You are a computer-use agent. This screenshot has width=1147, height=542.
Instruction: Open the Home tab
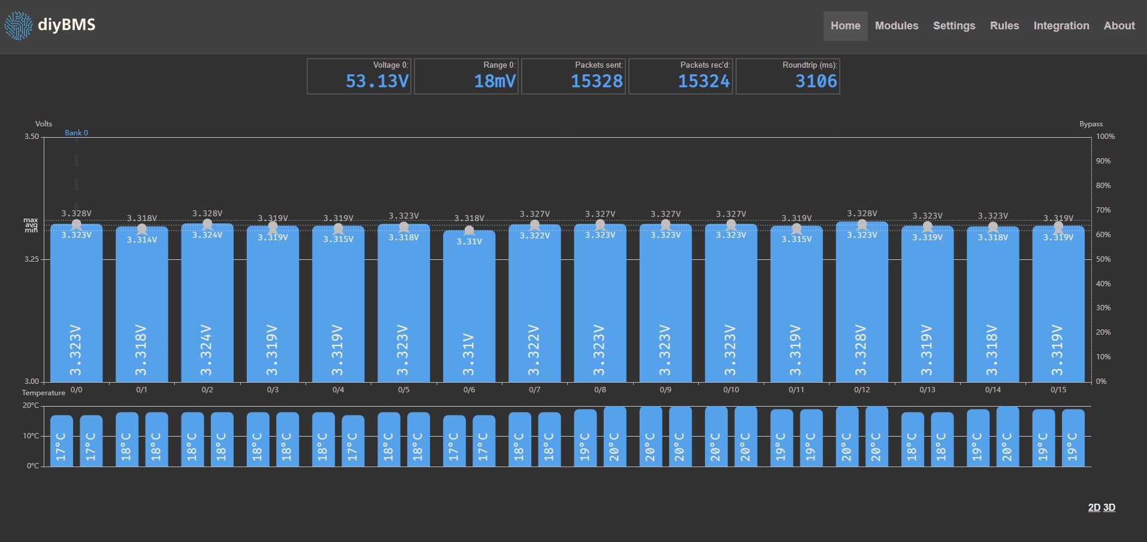[845, 26]
